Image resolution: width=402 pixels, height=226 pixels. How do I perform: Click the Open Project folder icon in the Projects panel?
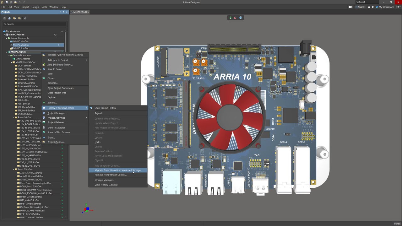tap(14, 18)
